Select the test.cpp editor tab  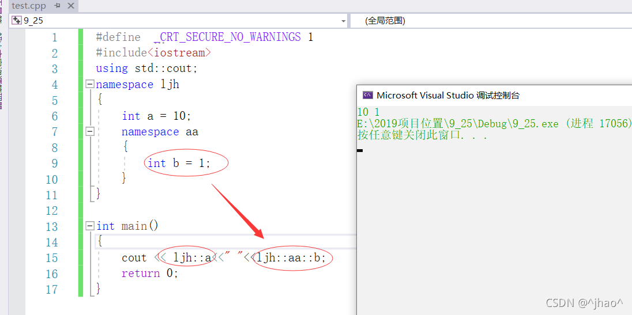(x=29, y=6)
